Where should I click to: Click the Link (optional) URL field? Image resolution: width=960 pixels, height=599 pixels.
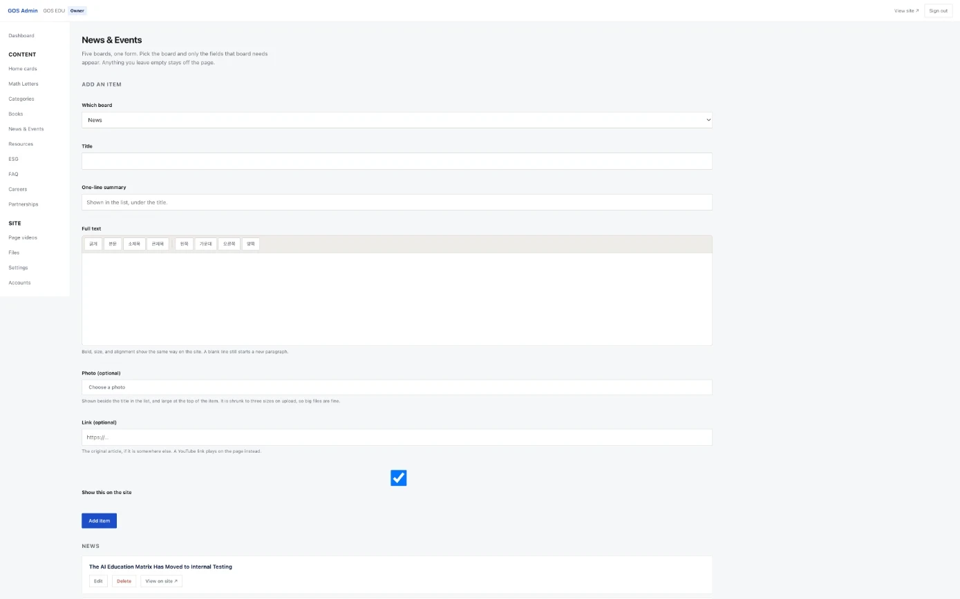pos(397,437)
